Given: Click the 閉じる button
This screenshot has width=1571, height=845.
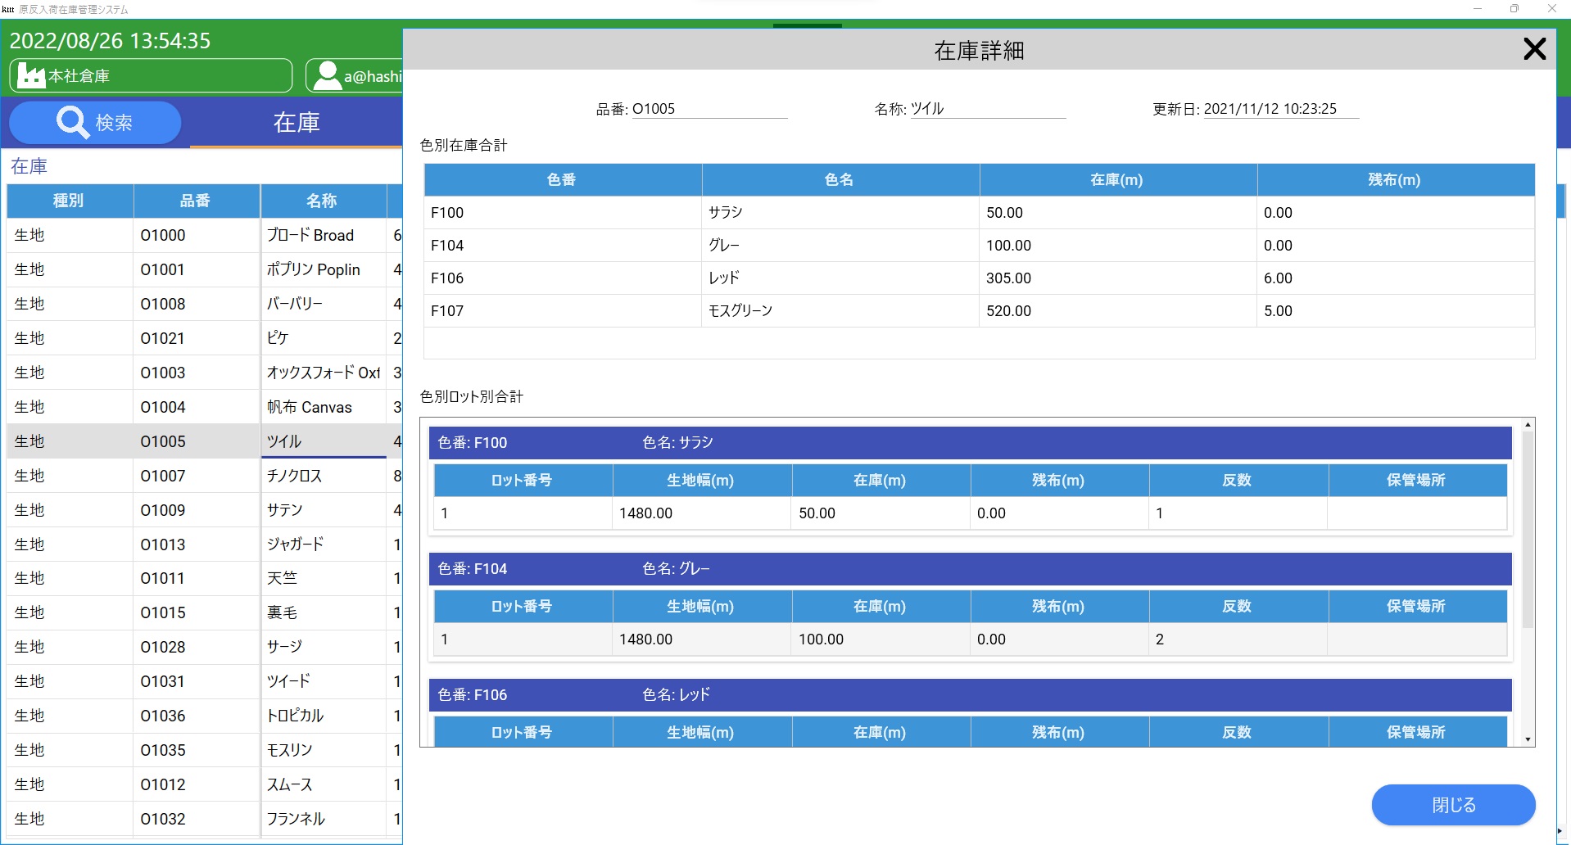Looking at the screenshot, I should (1453, 805).
